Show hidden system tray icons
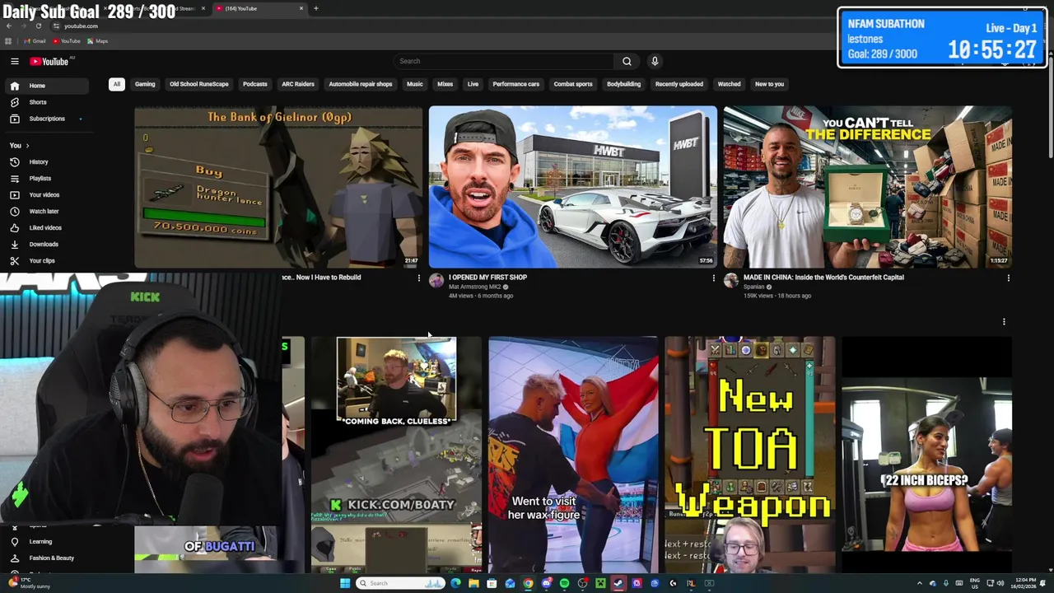The height and width of the screenshot is (593, 1054). [x=920, y=583]
